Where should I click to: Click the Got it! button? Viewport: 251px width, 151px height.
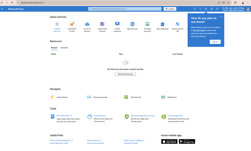pyautogui.click(x=215, y=42)
